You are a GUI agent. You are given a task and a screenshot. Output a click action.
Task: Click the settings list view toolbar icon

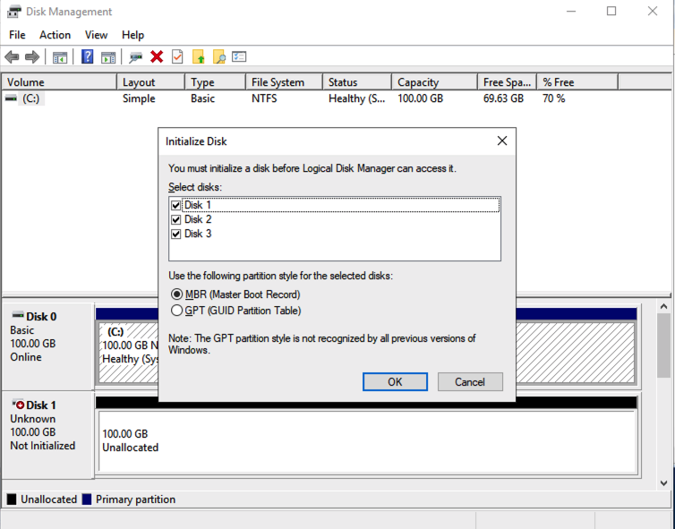[x=239, y=56]
